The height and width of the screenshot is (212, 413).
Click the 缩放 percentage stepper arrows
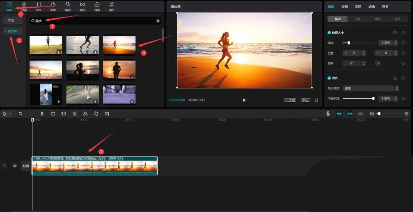coord(395,43)
